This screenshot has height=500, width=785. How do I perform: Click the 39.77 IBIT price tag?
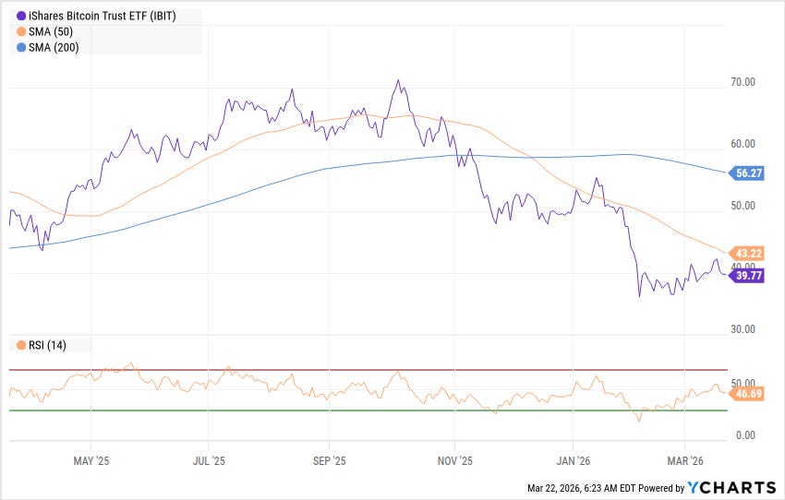(745, 276)
